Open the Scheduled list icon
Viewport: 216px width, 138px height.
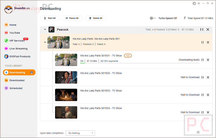coord(6,88)
